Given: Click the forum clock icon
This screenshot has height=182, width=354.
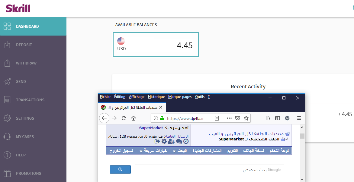Looking at the screenshot, I should pyautogui.click(x=186, y=141).
